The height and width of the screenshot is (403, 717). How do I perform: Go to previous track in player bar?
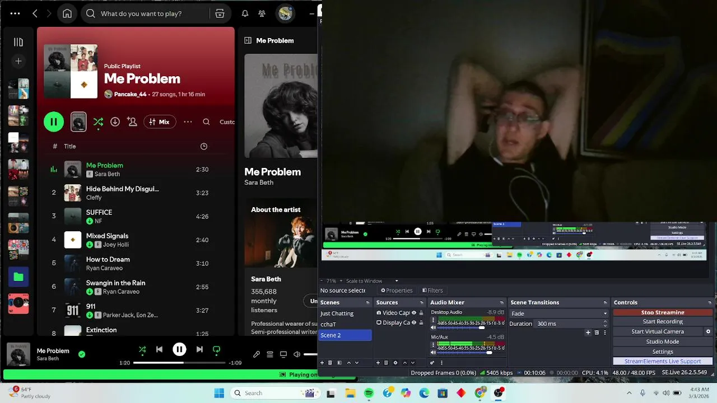[x=159, y=349]
